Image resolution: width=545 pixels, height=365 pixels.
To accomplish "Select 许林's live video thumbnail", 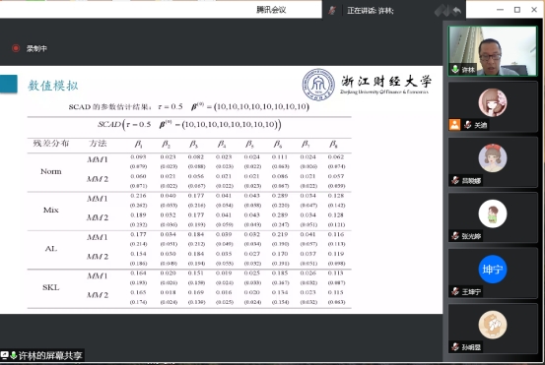I will coord(493,51).
